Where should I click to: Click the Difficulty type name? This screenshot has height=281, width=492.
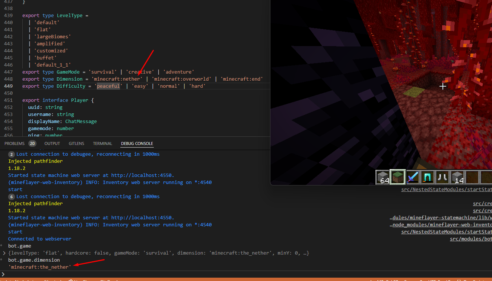tap(71, 86)
